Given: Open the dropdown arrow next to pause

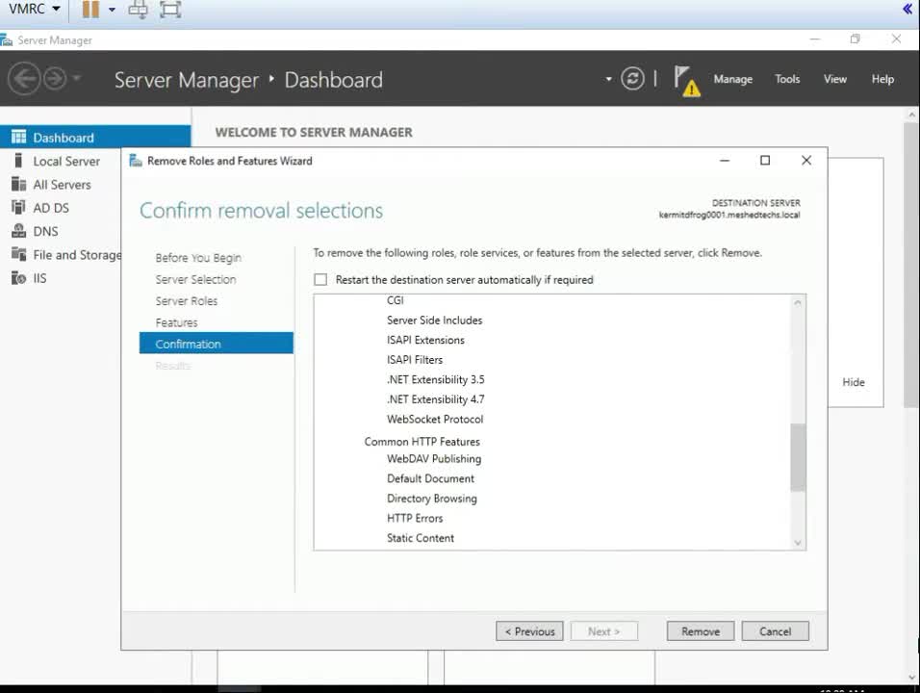Looking at the screenshot, I should tap(112, 10).
